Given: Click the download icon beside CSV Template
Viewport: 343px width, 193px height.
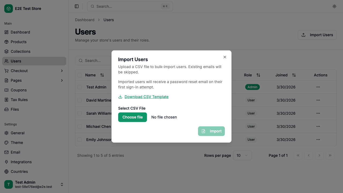Looking at the screenshot, I should click(x=120, y=97).
